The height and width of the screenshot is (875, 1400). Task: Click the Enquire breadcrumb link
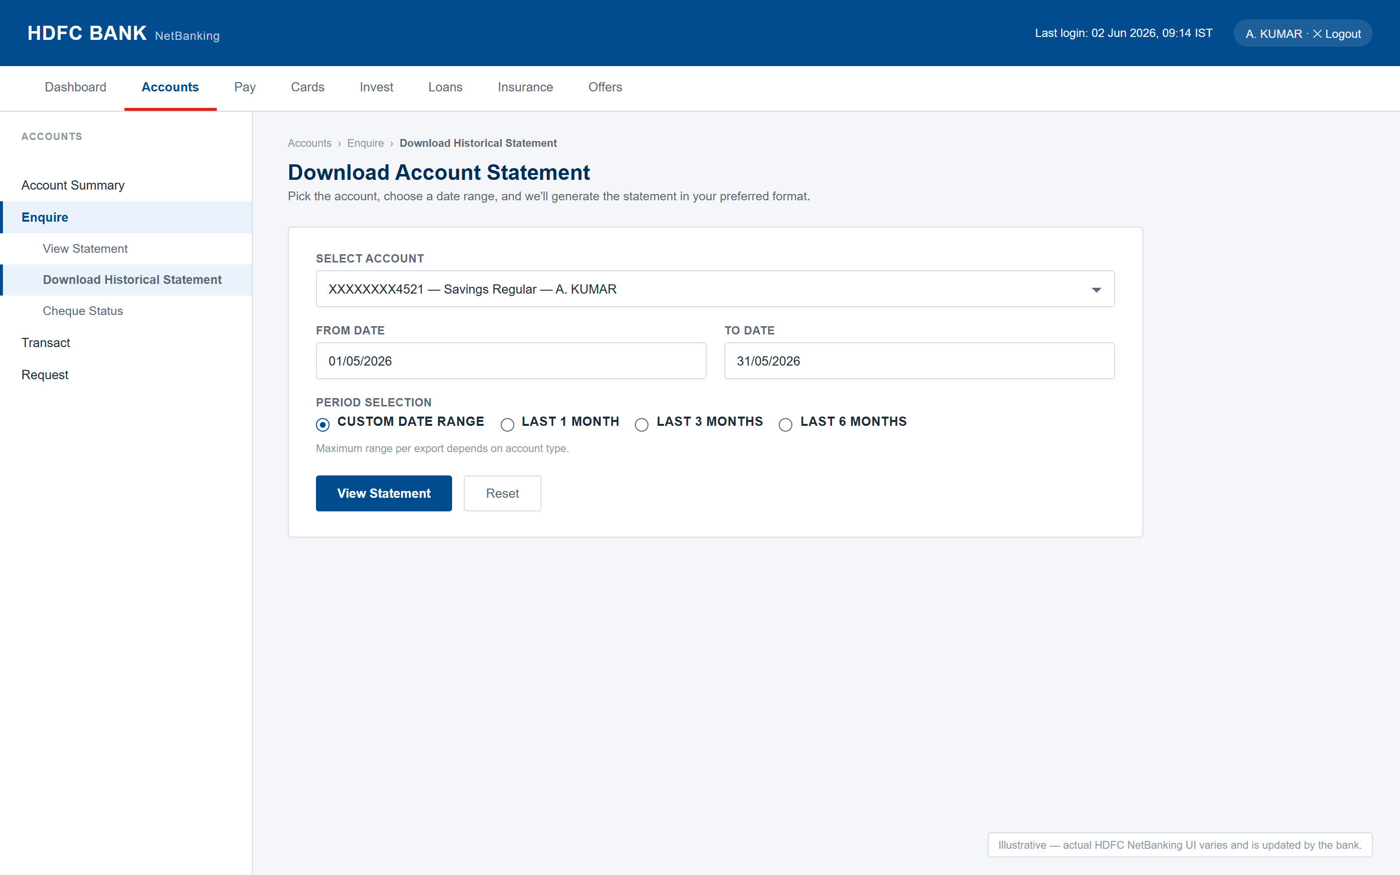point(366,143)
